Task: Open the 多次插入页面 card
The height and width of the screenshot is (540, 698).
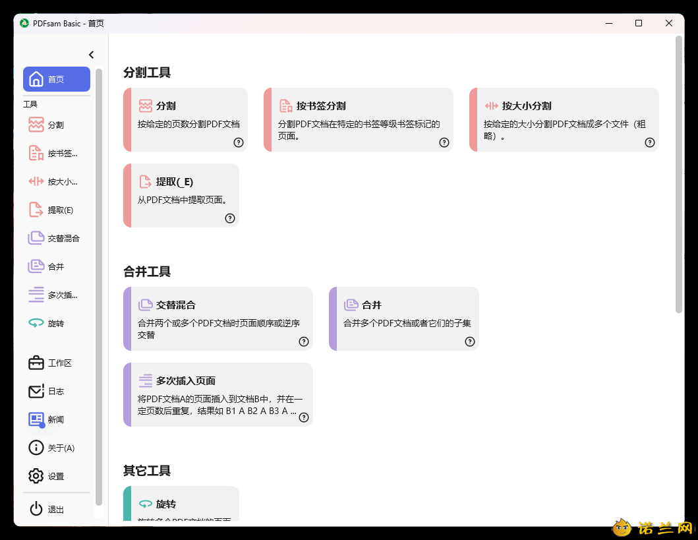Action: point(218,394)
